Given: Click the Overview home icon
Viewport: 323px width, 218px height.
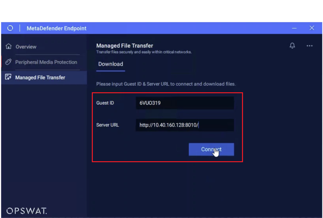Looking at the screenshot, I should point(9,46).
